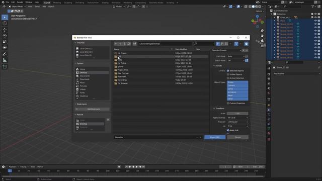Enable Active Collection checkbox
Image resolution: width=322 pixels, height=181 pixels.
228,78
